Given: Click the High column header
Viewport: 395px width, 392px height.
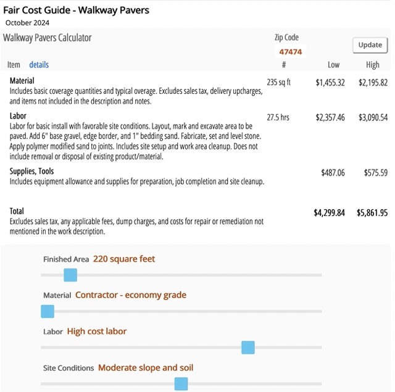Looking at the screenshot, I should point(372,65).
